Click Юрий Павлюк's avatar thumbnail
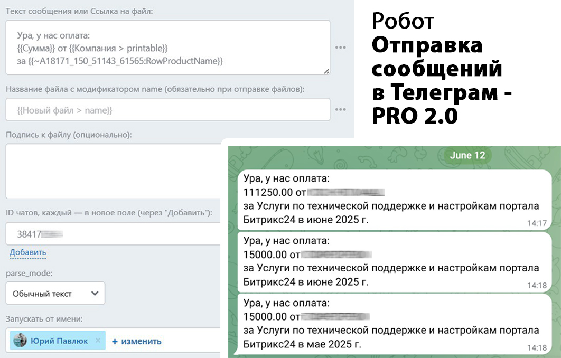This screenshot has width=561, height=358. 20,341
